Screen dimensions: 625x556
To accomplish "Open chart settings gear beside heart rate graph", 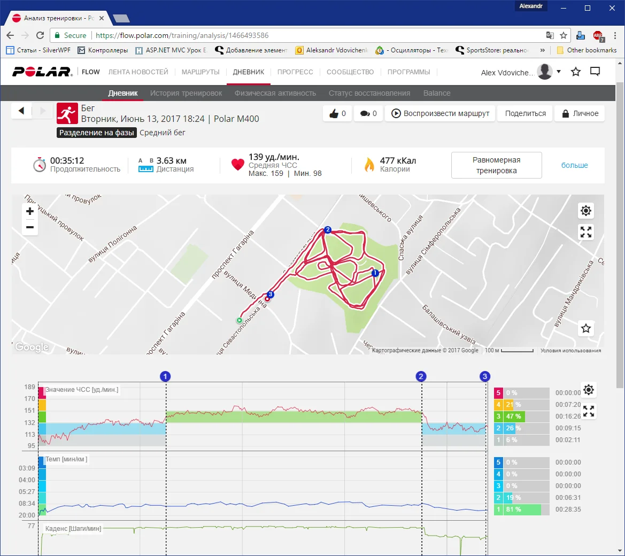I will coord(589,390).
